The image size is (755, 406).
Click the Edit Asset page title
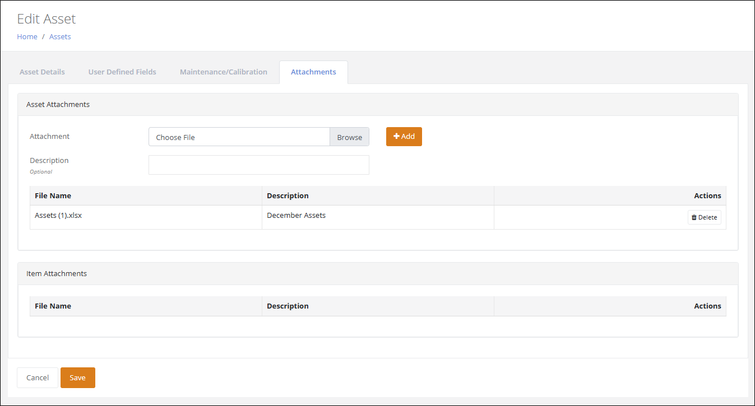pos(47,18)
